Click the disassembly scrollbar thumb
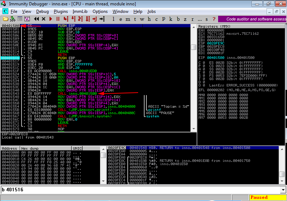This screenshot has width=287, height=201. tap(194, 47)
